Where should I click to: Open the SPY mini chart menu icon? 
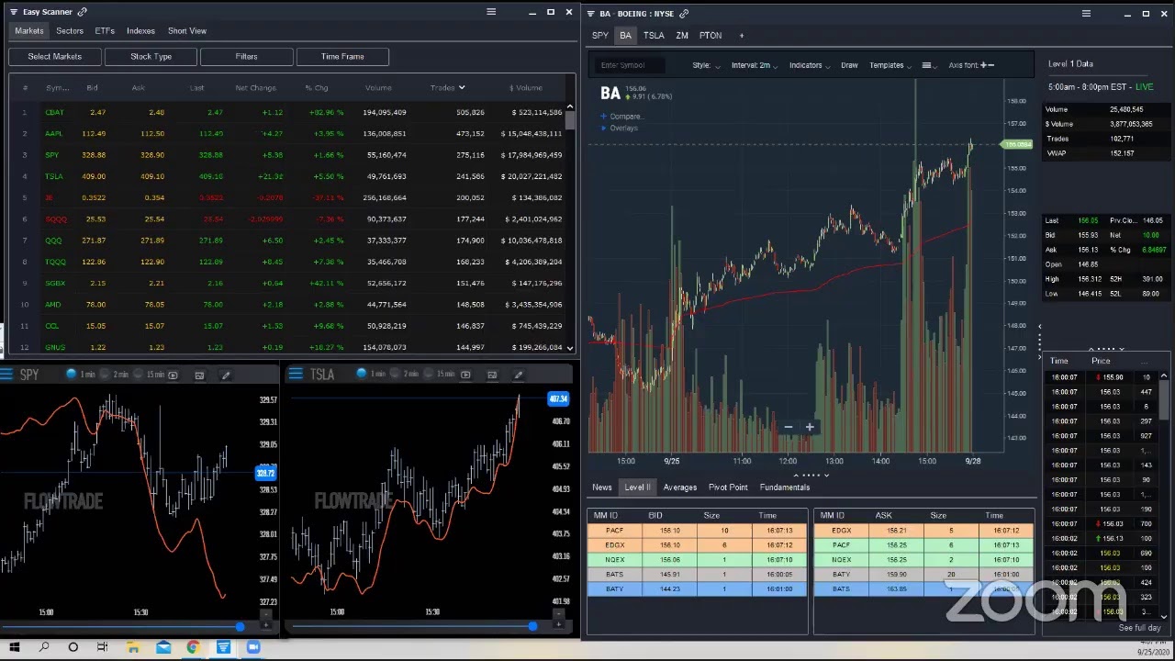click(6, 375)
